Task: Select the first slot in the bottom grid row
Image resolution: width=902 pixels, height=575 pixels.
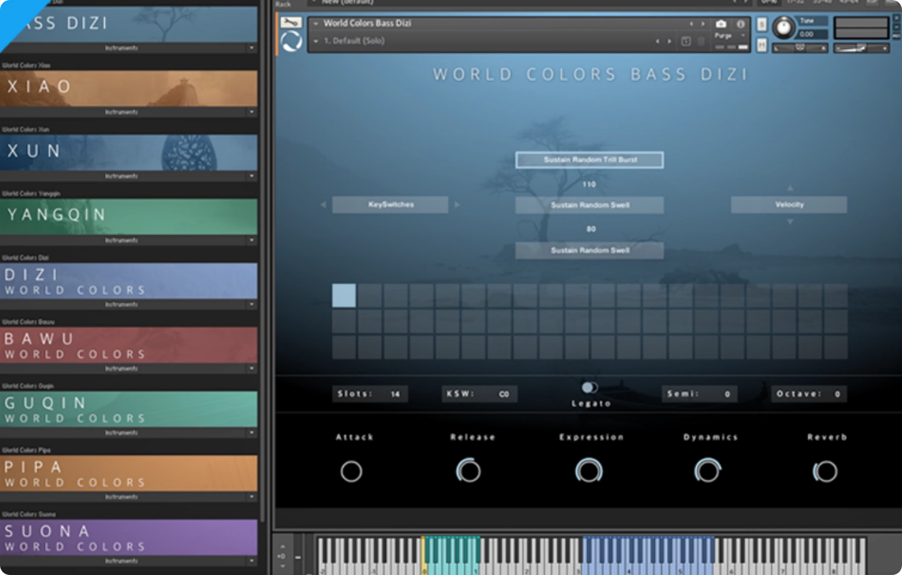Action: pyautogui.click(x=344, y=347)
